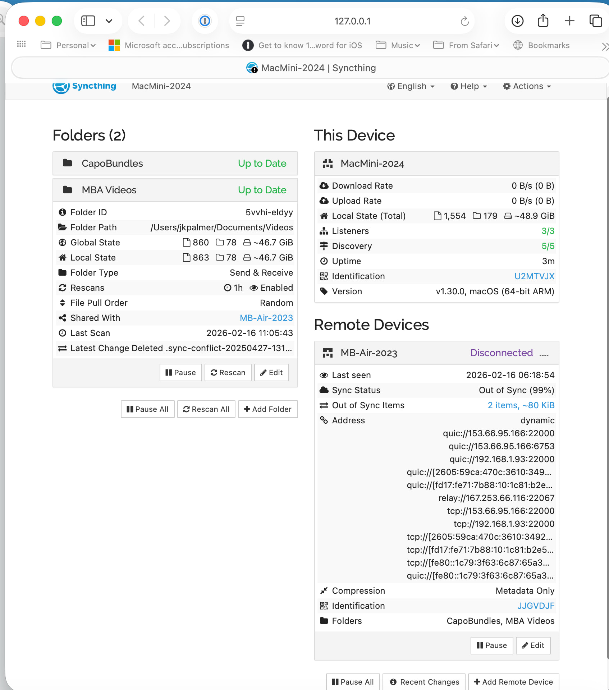This screenshot has height=690, width=609.
Task: Open the Personal bookmarks folder
Action: (x=68, y=45)
